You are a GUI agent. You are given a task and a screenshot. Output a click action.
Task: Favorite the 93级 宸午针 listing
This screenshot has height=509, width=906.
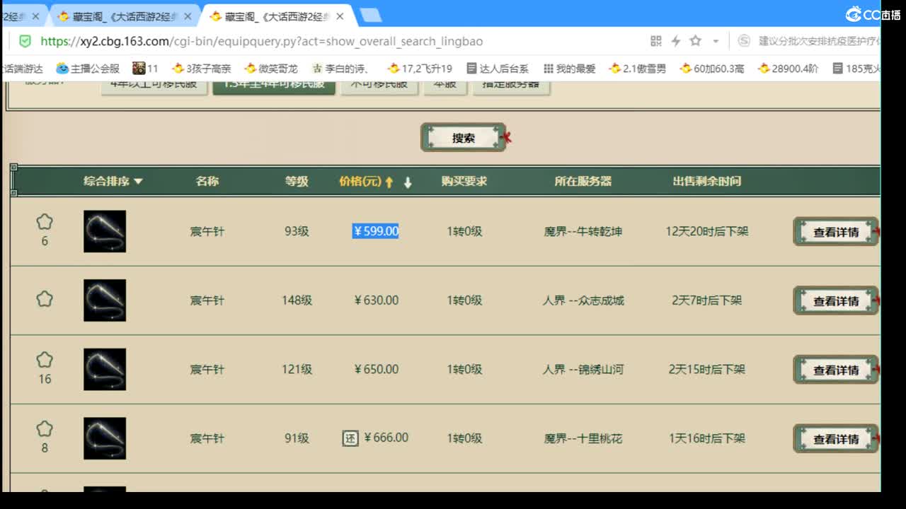coord(45,222)
